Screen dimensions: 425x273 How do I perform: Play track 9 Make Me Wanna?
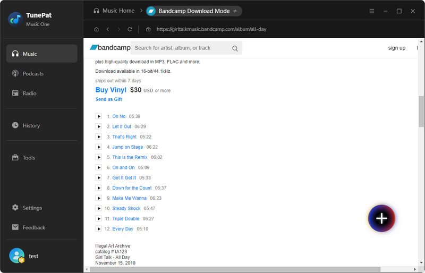(98, 198)
